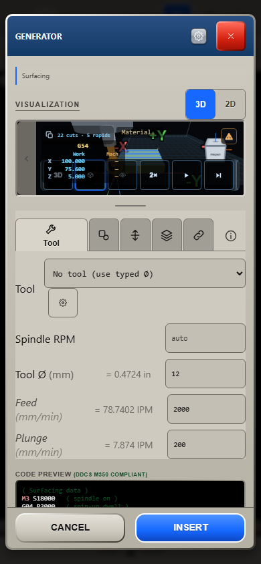Click the G54 work offset label
Viewport: 261px width, 564px height.
click(83, 146)
